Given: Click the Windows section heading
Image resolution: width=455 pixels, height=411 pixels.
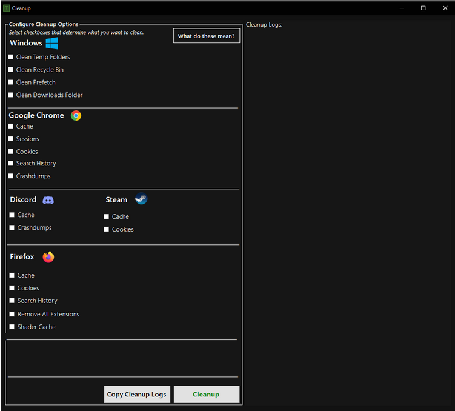Looking at the screenshot, I should (x=26, y=43).
